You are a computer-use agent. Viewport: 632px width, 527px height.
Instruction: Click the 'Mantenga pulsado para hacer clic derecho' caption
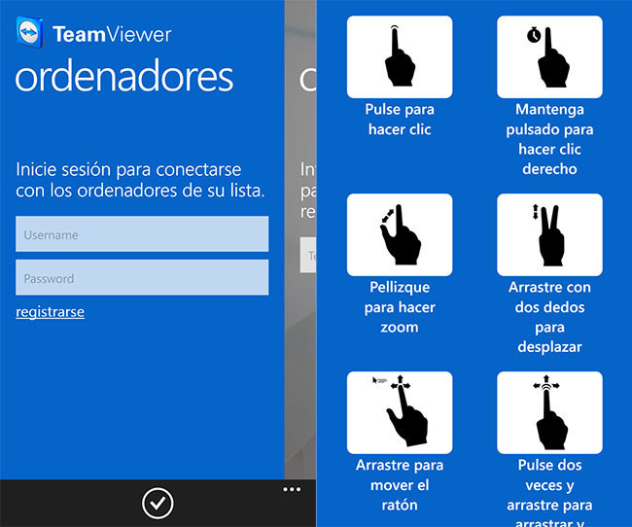coord(549,139)
